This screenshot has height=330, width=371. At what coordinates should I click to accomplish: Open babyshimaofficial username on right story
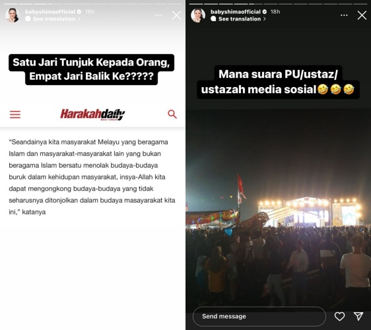click(236, 12)
